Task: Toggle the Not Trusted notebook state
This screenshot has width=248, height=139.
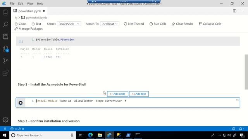Action: click(134, 24)
